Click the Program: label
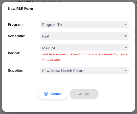Image resolution: width=137 pixels, height=114 pixels. coord(16,24)
